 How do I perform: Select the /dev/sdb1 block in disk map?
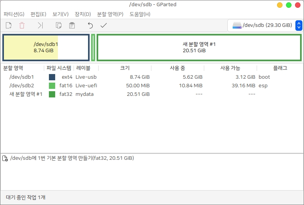pyautogui.click(x=46, y=48)
